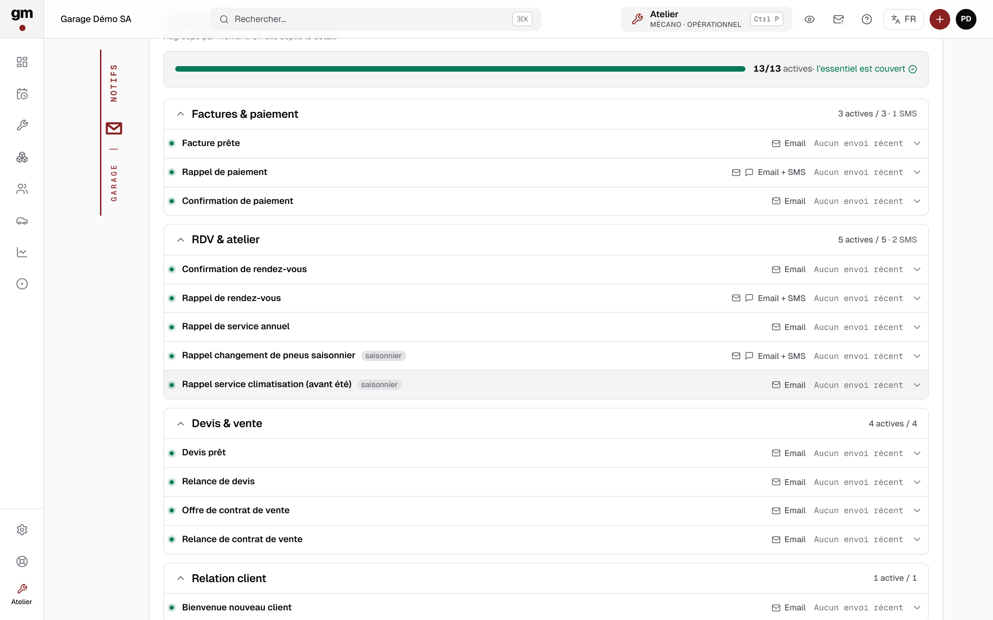This screenshot has width=993, height=620.
Task: Click the ⌘K shortcut badge in search
Action: click(522, 19)
